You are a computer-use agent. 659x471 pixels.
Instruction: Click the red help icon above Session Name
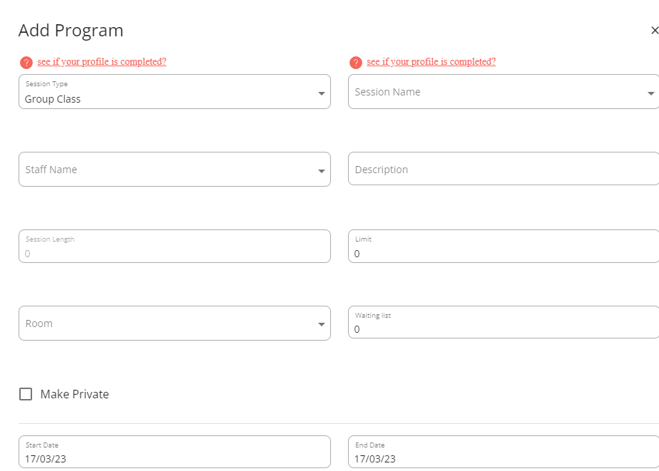(x=356, y=63)
